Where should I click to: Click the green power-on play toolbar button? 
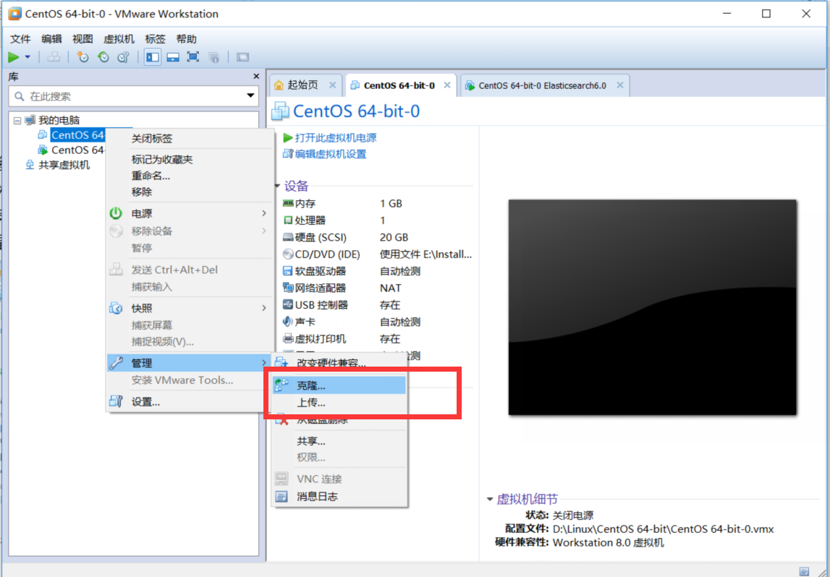[14, 57]
